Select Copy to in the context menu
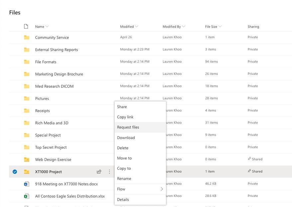This screenshot has height=207, width=292. pyautogui.click(x=140, y=168)
